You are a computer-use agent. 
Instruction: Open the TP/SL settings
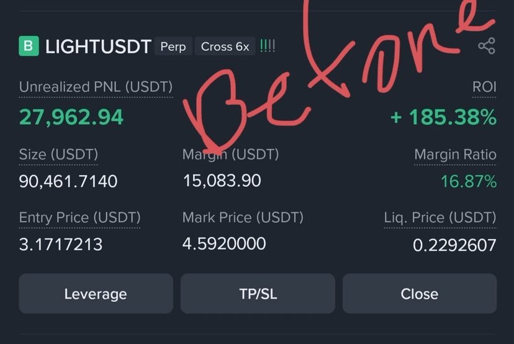click(258, 294)
